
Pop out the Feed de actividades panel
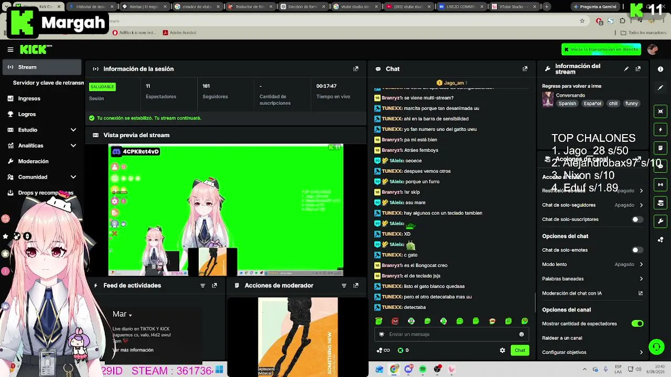coord(214,285)
